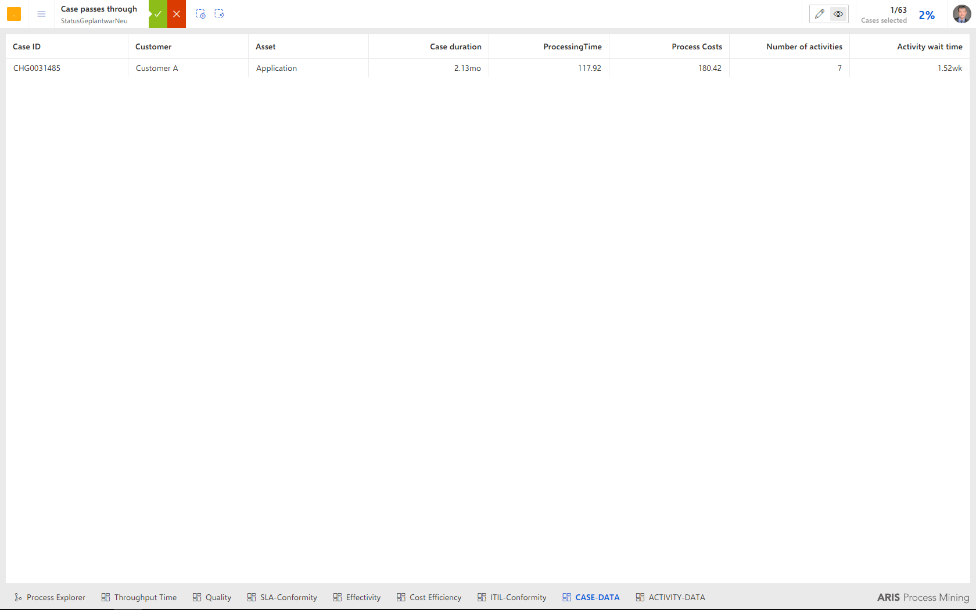The height and width of the screenshot is (610, 976).
Task: Select the CASE-DATA tab
Action: click(x=591, y=597)
